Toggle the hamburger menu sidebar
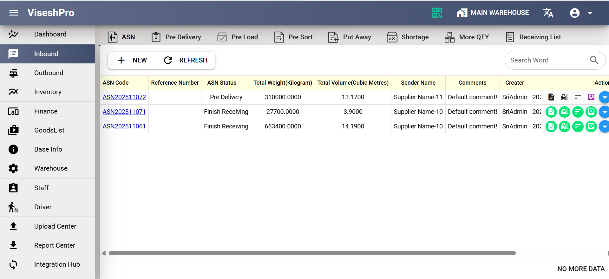This screenshot has width=609, height=279. 14,13
